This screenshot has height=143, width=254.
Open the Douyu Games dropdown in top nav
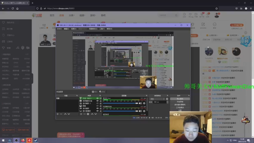click(x=93, y=15)
